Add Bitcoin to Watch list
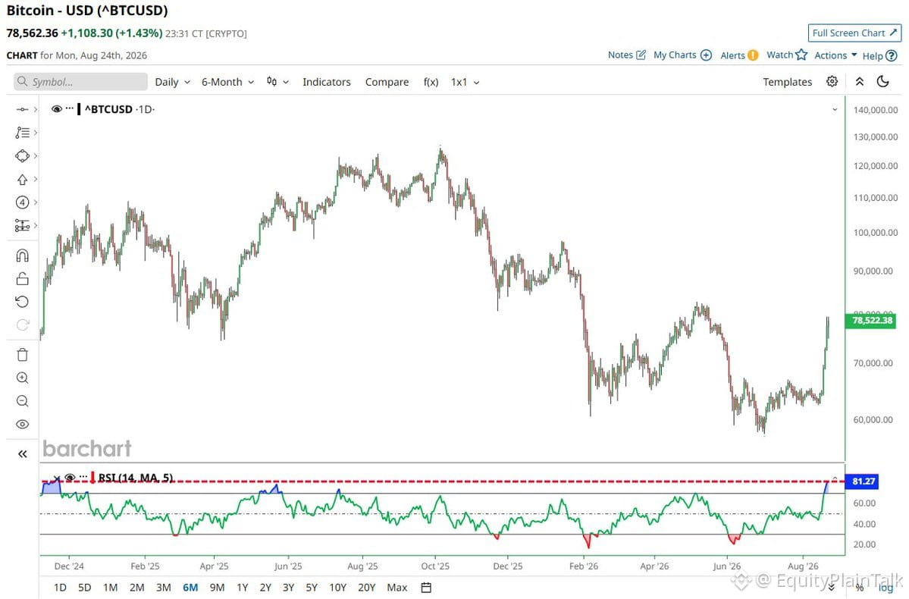 tap(787, 55)
